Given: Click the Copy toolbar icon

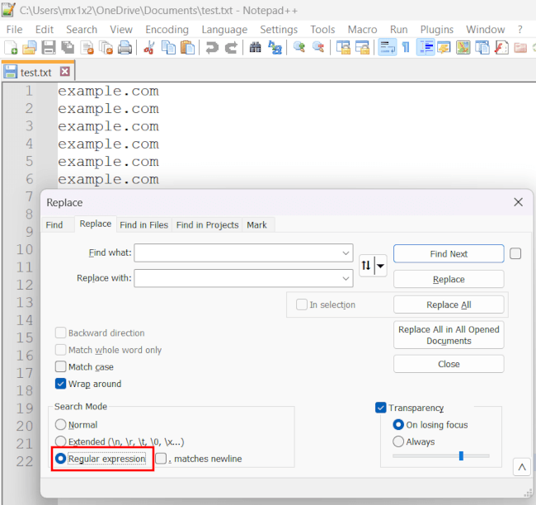Looking at the screenshot, I should tap(168, 48).
